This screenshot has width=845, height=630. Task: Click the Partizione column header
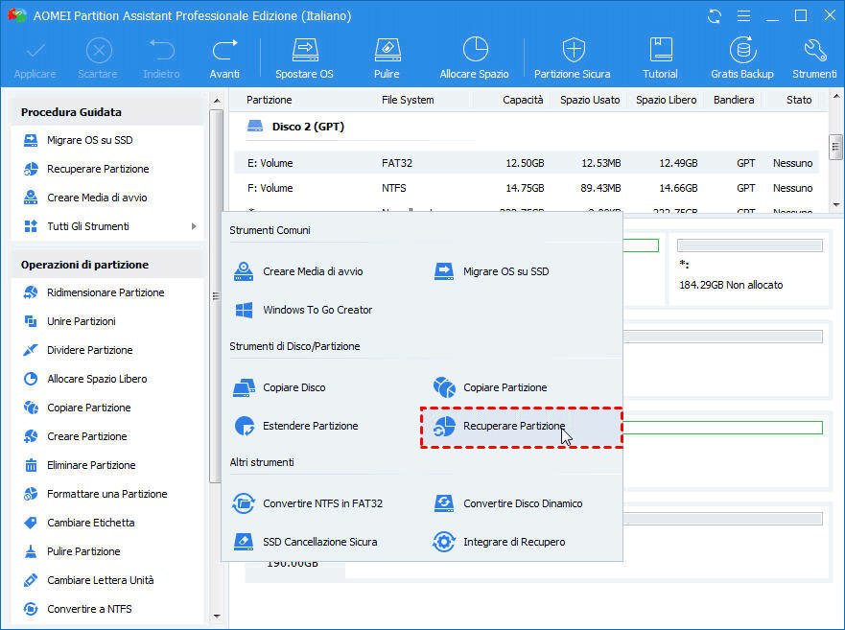pyautogui.click(x=269, y=100)
